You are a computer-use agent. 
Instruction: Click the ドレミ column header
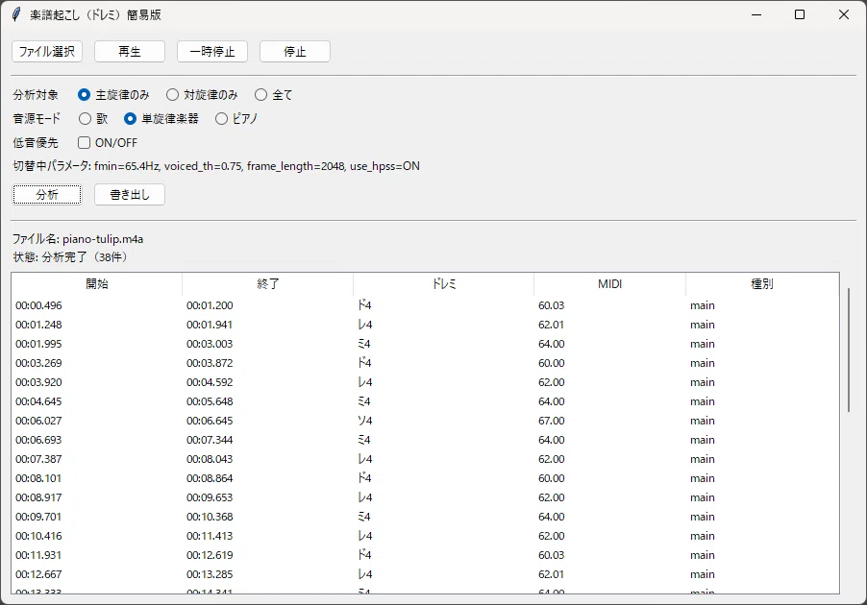(x=443, y=284)
